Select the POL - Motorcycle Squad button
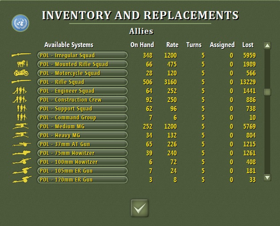Viewport: 280px width, 226px height. click(x=83, y=73)
